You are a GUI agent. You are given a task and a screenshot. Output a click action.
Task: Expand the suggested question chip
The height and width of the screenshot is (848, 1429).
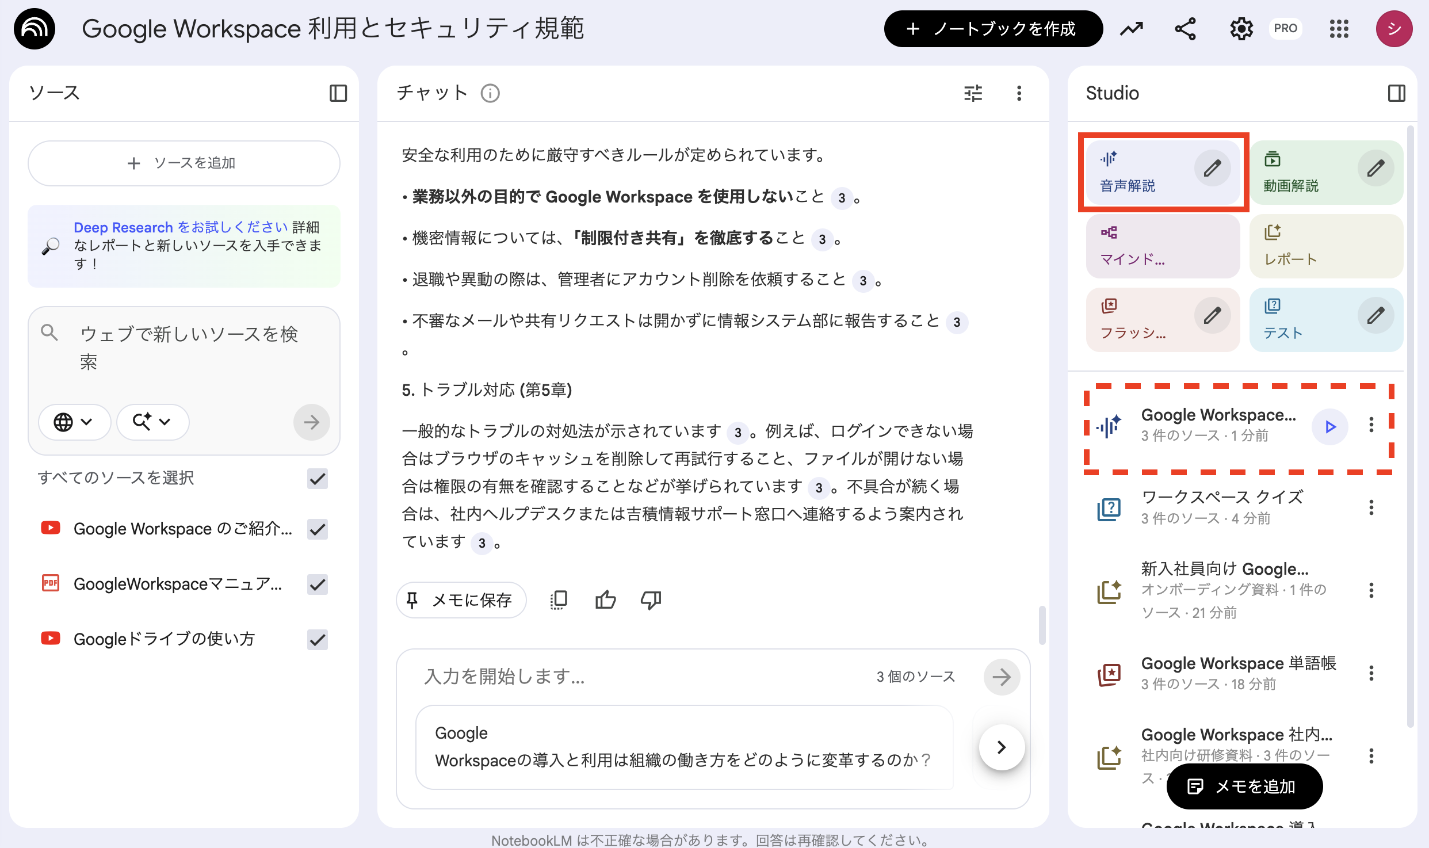pos(1001,747)
